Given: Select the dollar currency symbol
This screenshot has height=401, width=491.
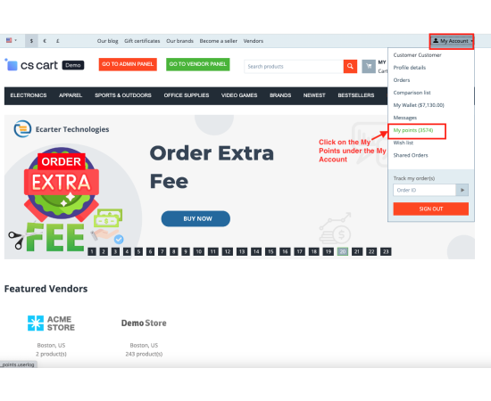Looking at the screenshot, I should coord(31,41).
